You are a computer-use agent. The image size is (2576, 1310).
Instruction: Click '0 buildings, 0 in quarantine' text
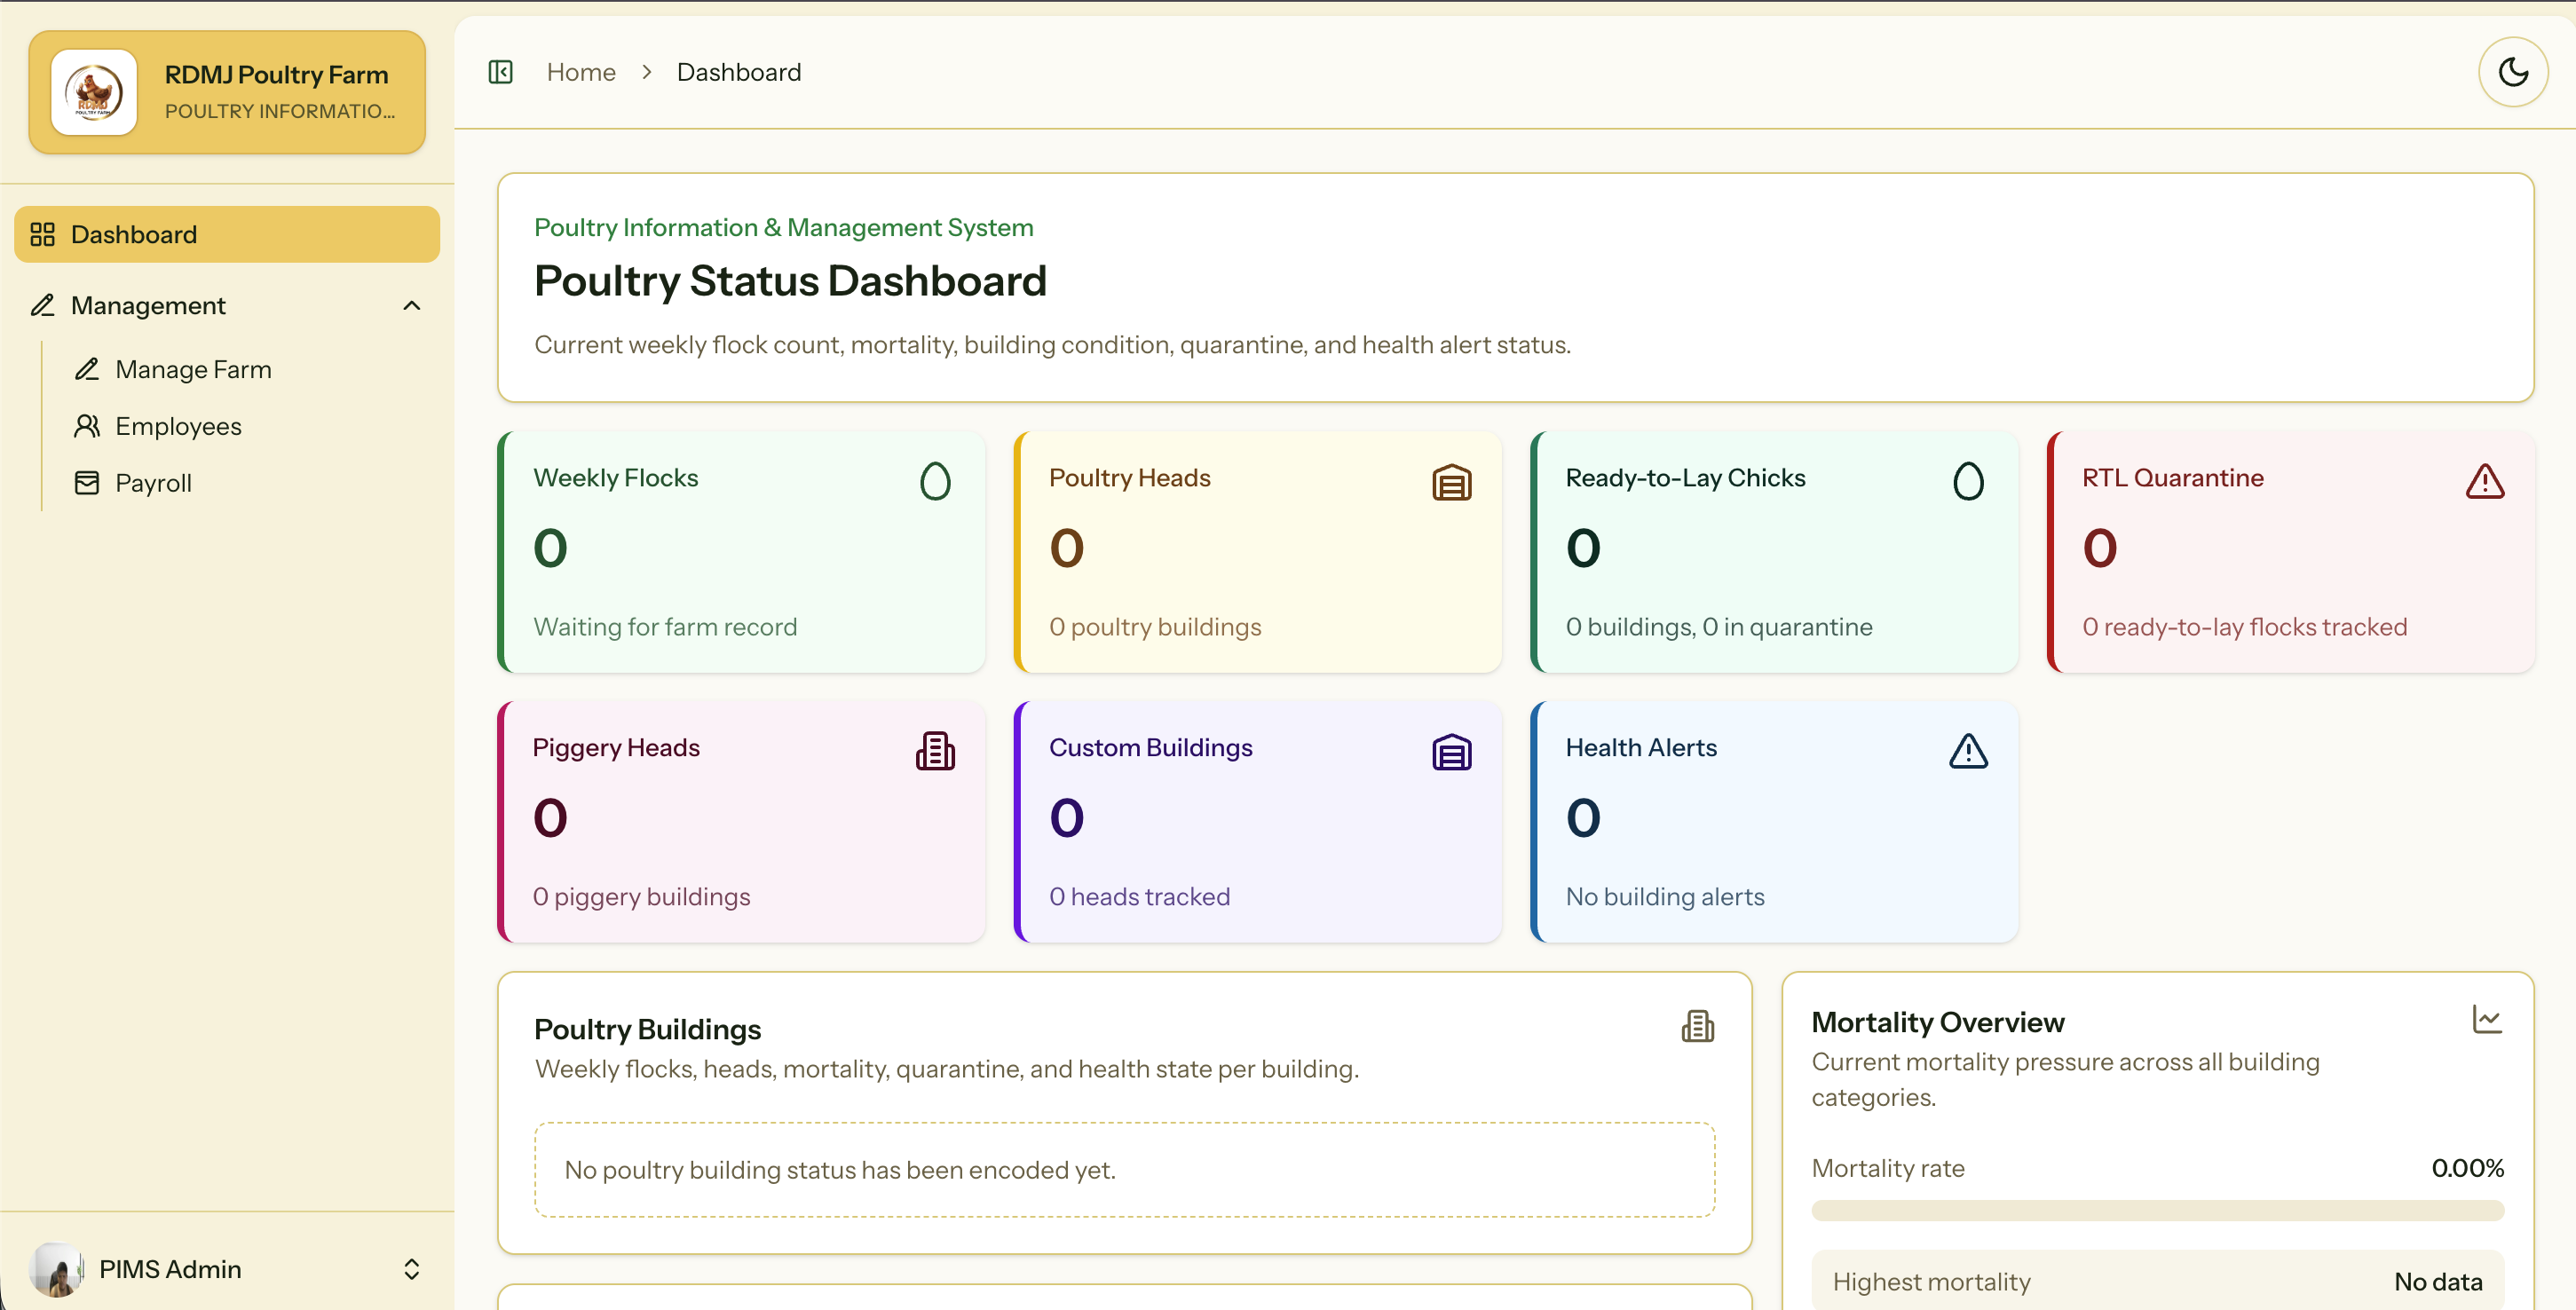[1719, 627]
